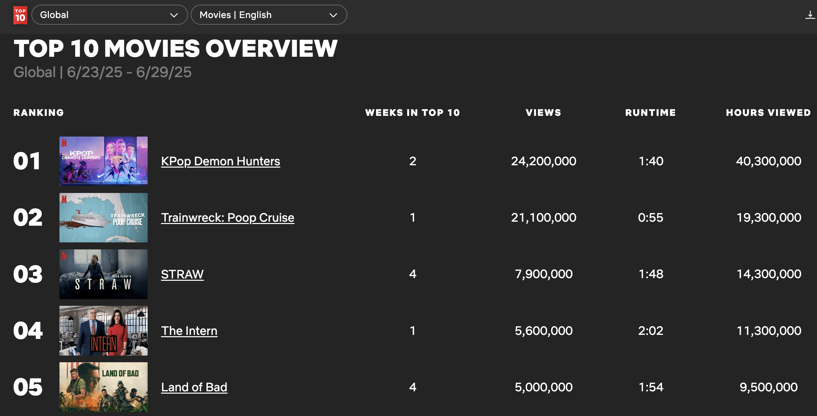Open the Global country dropdown
The width and height of the screenshot is (817, 416).
(110, 15)
